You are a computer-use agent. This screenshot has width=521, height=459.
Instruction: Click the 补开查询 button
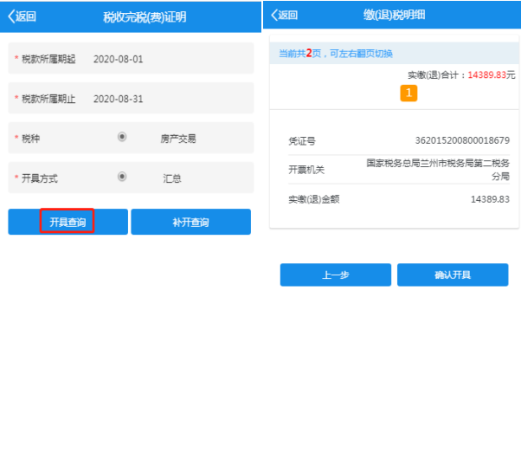(190, 222)
